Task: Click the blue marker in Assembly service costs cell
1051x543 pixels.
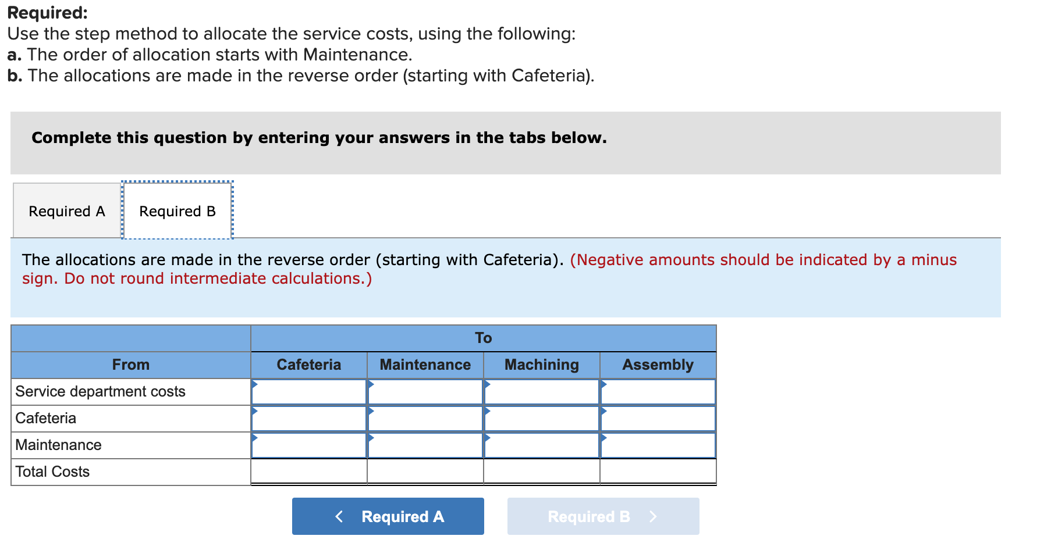Action: (x=603, y=385)
